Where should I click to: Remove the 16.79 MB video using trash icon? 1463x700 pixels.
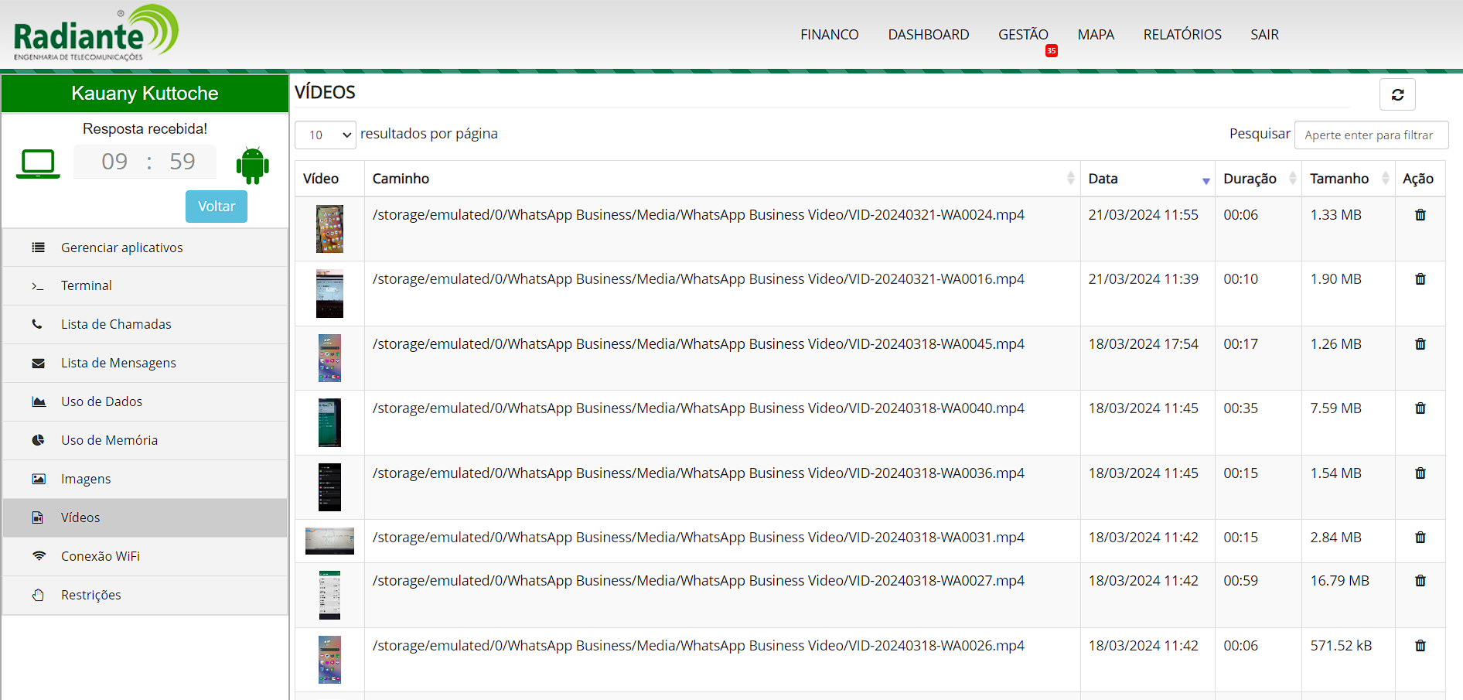click(1420, 581)
